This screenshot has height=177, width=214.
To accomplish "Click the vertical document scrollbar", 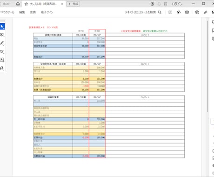I will [x=207, y=66].
